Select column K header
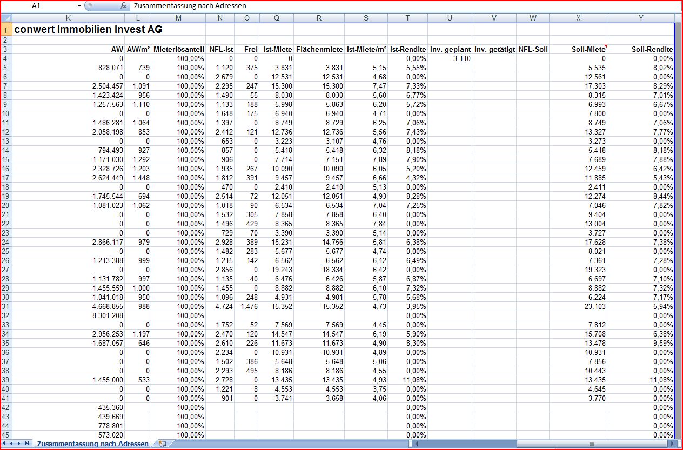Screen dimensions: 683x450 click(x=68, y=18)
